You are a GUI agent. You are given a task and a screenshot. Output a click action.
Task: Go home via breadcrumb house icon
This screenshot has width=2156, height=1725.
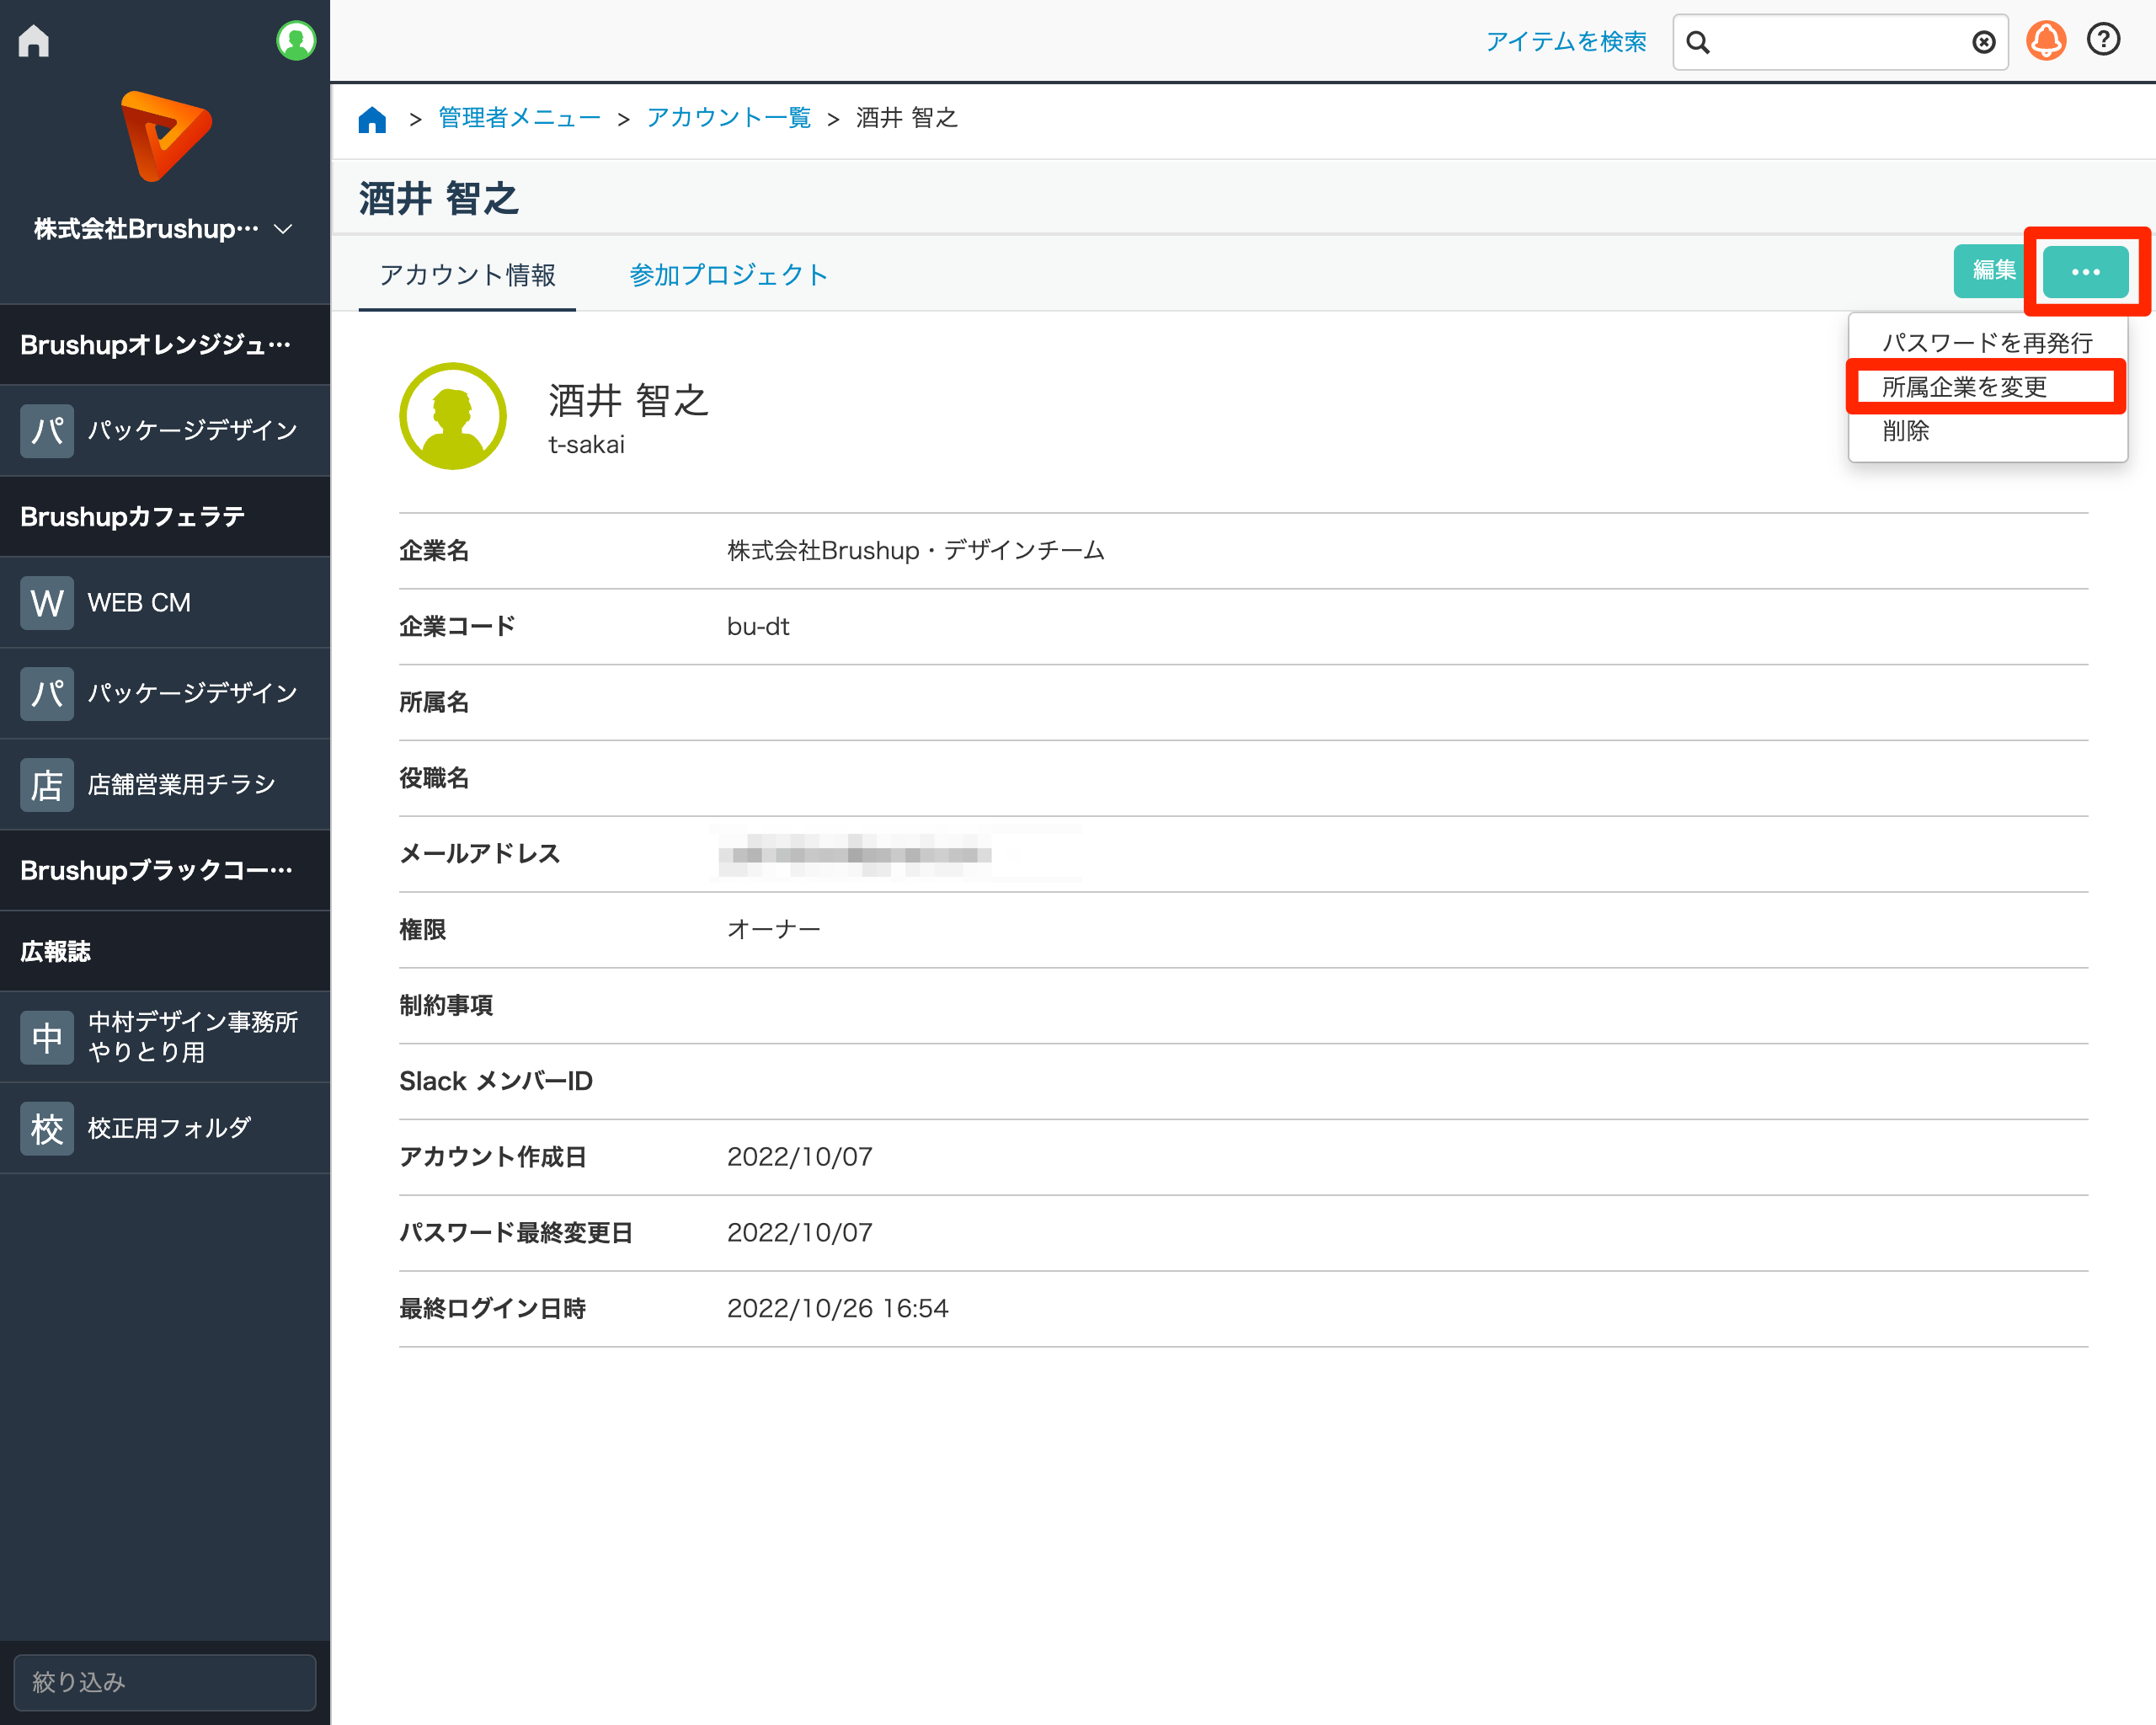tap(372, 119)
